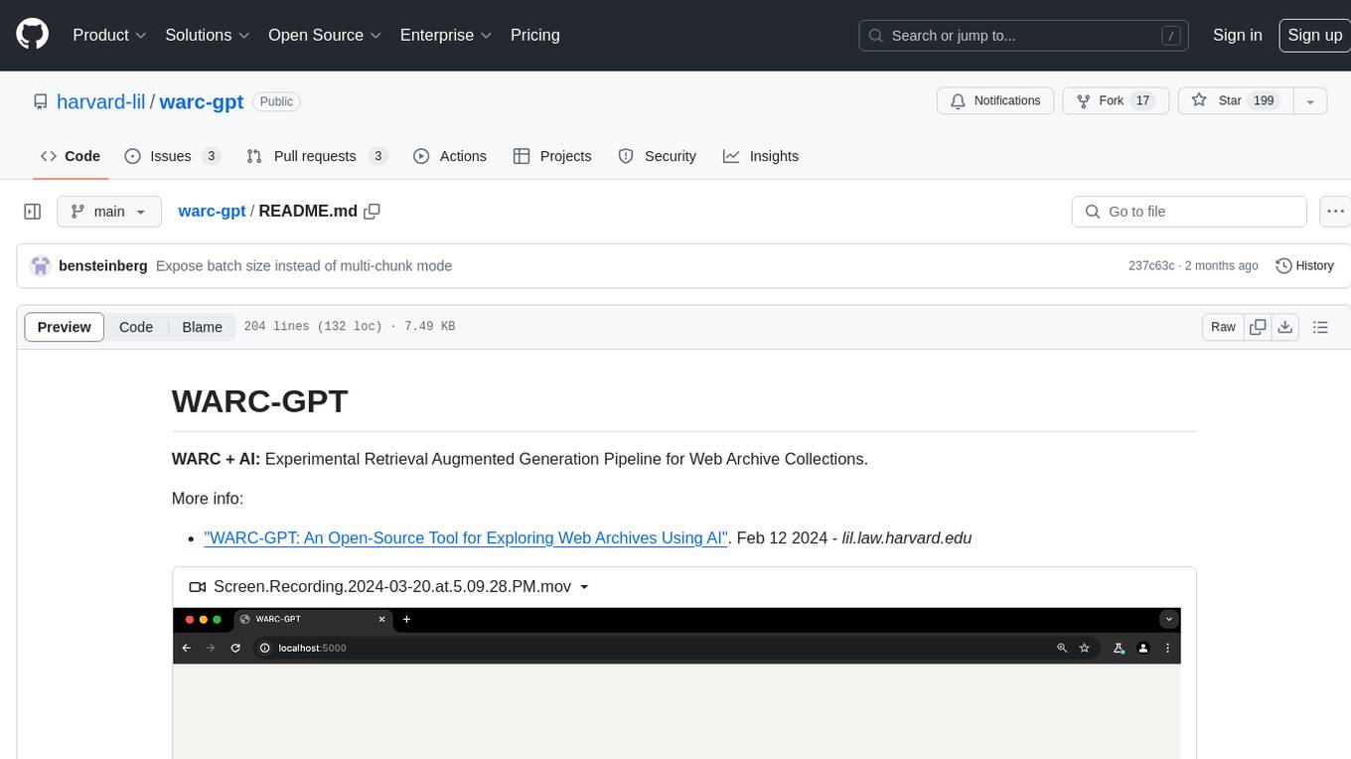Open the WARC-GPT blog article link

click(466, 537)
